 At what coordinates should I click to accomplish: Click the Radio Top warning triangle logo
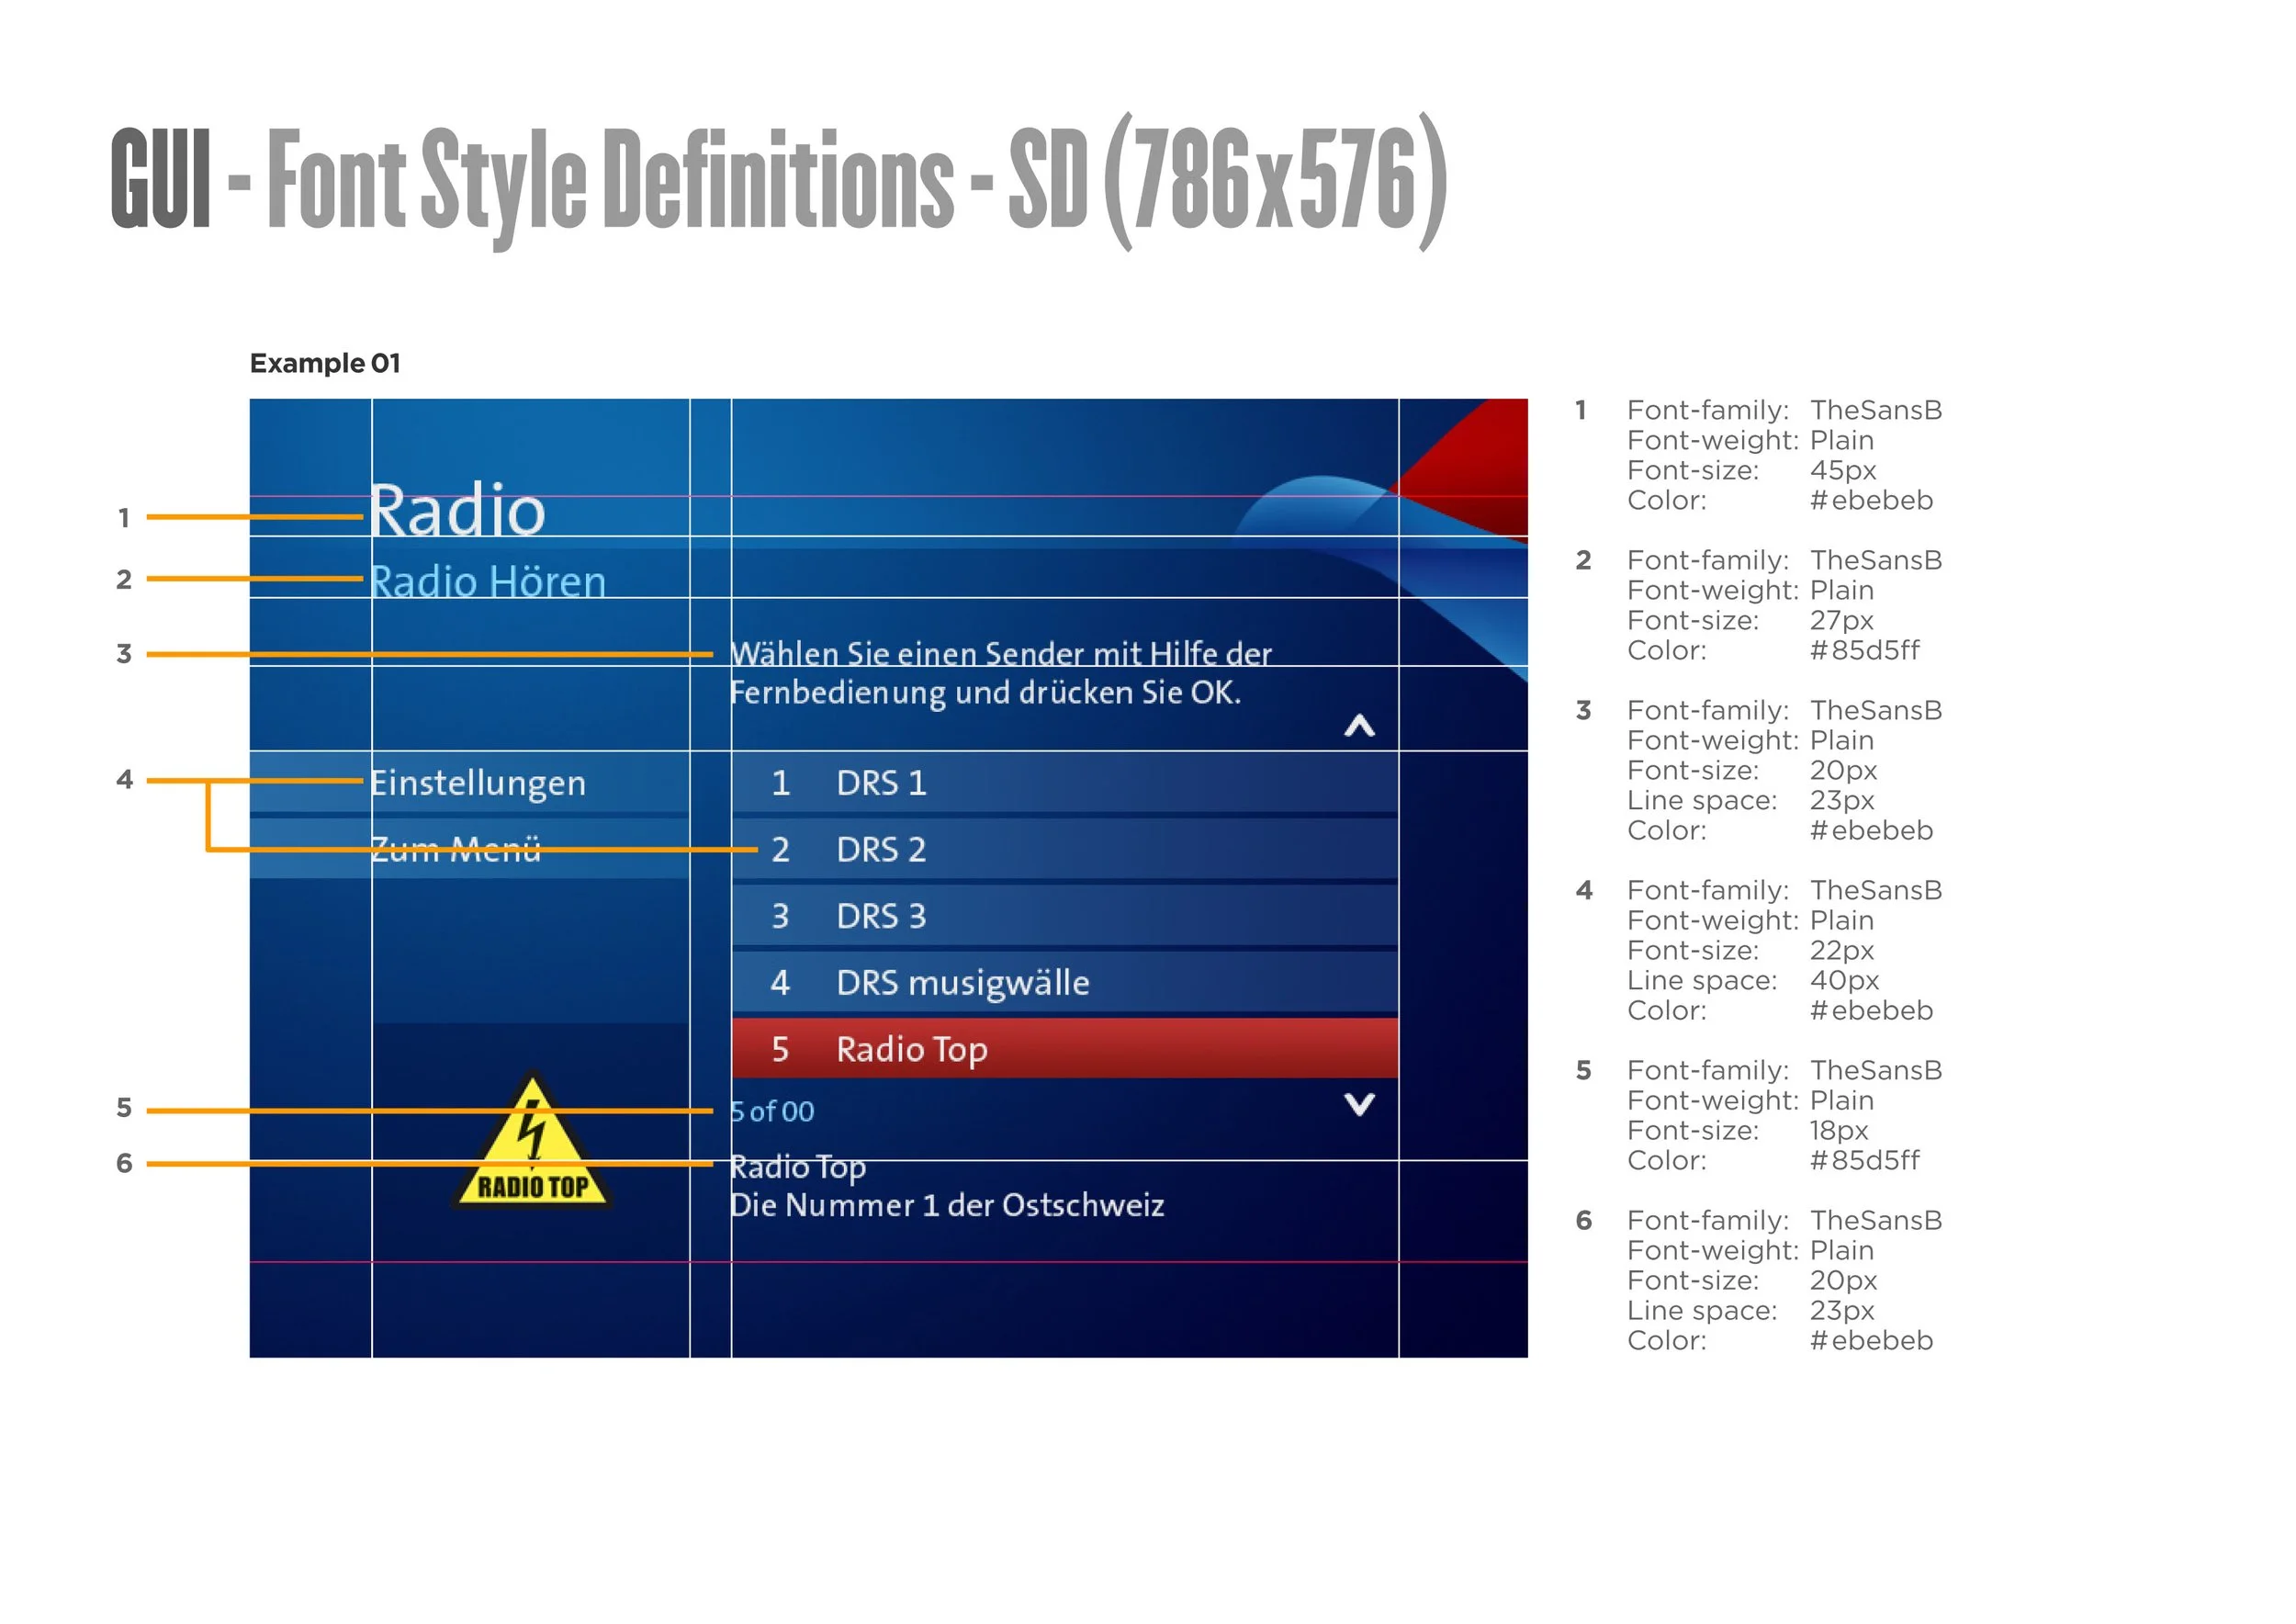(532, 1145)
